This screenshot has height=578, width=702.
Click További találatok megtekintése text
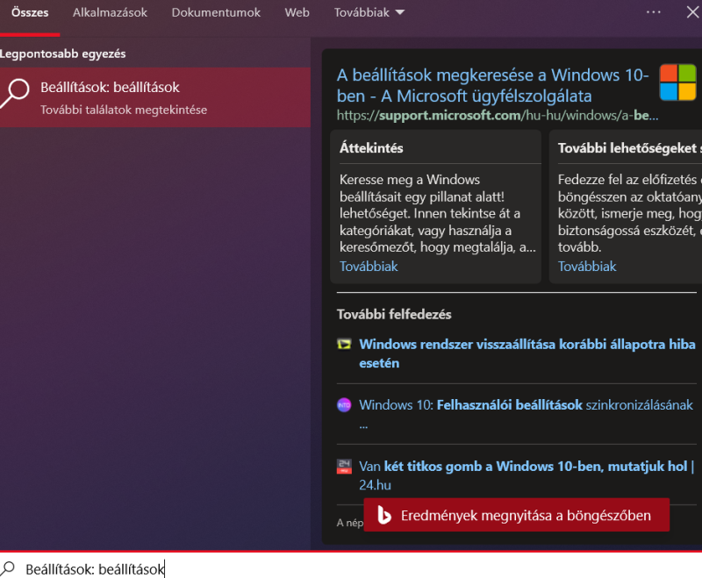(x=124, y=110)
